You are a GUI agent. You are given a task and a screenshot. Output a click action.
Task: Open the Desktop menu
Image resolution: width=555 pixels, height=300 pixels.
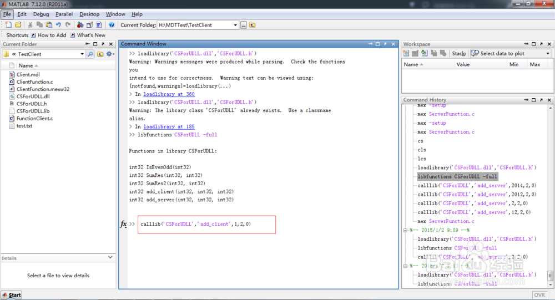point(89,14)
